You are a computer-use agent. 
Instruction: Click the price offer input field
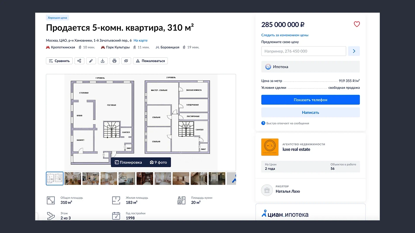304,51
